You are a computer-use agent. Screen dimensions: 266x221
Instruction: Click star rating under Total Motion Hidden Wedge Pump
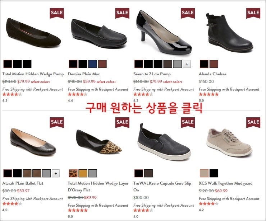click(x=12, y=94)
